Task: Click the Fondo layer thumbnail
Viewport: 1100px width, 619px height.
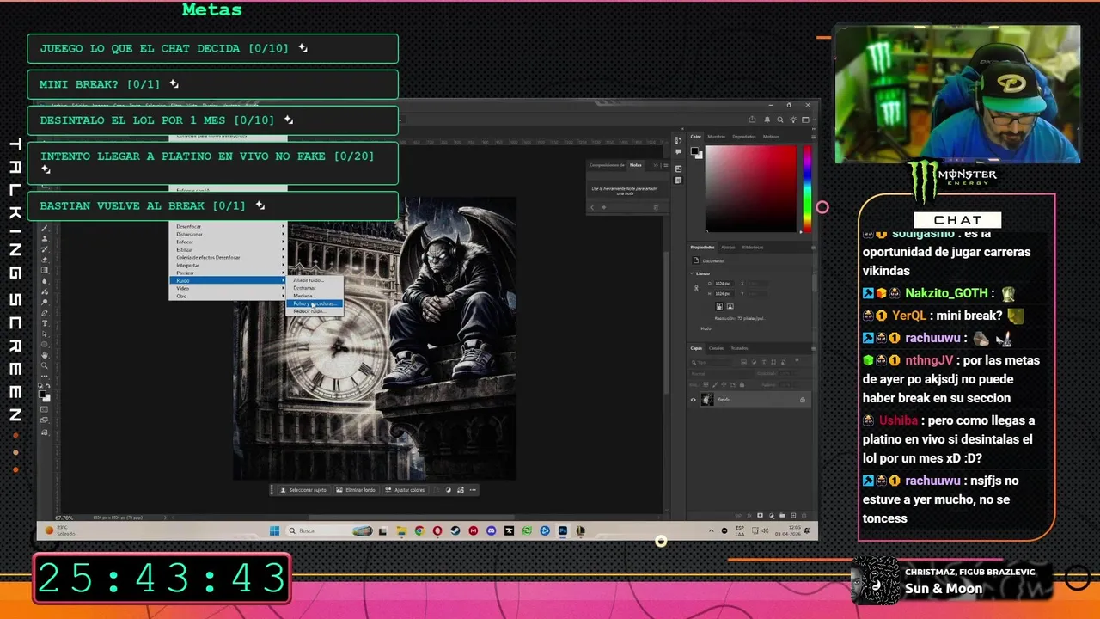Action: coord(707,400)
